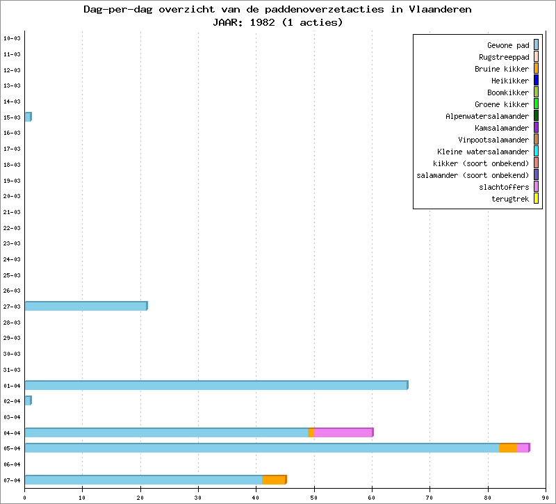Click the Gewone pad legend color swatch
The height and width of the screenshot is (504, 556).
click(536, 45)
